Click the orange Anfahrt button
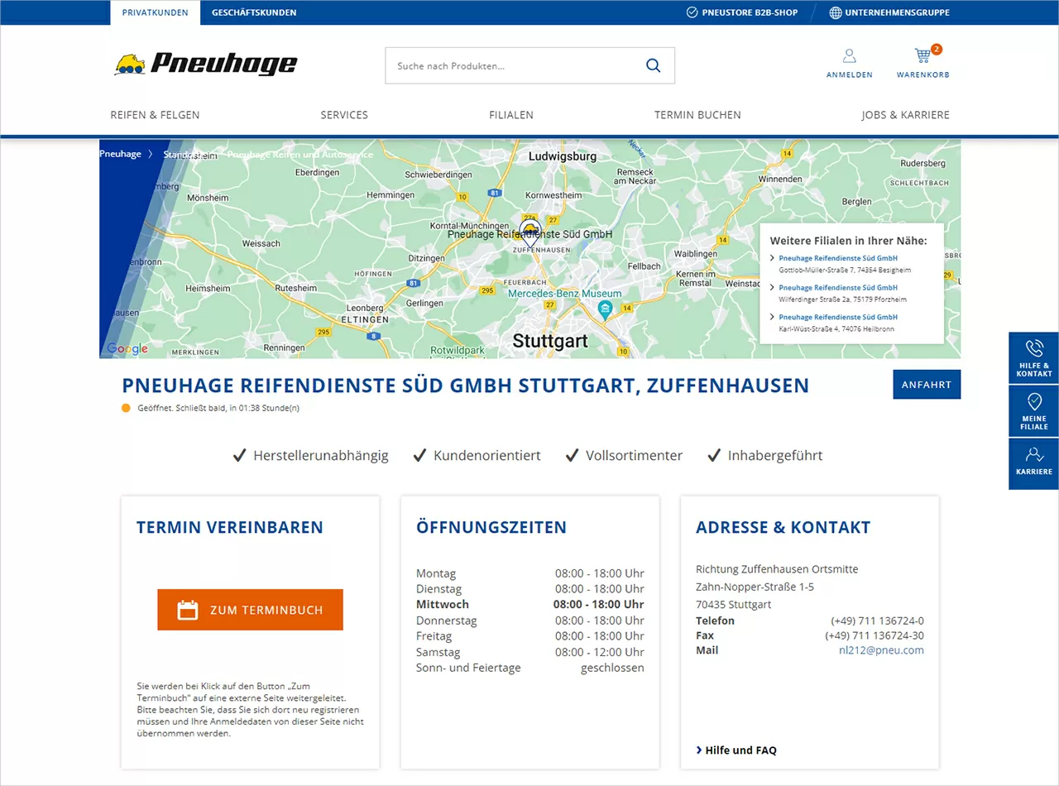The image size is (1059, 786). pos(927,385)
